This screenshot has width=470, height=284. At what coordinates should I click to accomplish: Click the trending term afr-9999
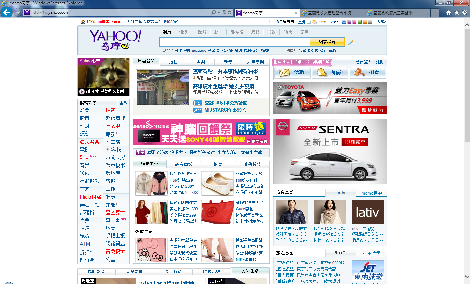tap(199, 51)
